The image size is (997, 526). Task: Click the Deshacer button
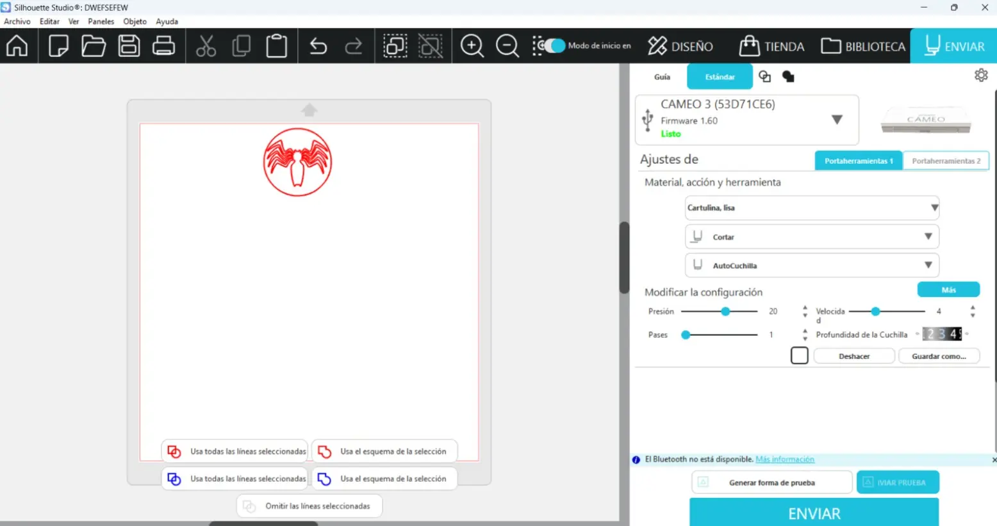tap(854, 356)
